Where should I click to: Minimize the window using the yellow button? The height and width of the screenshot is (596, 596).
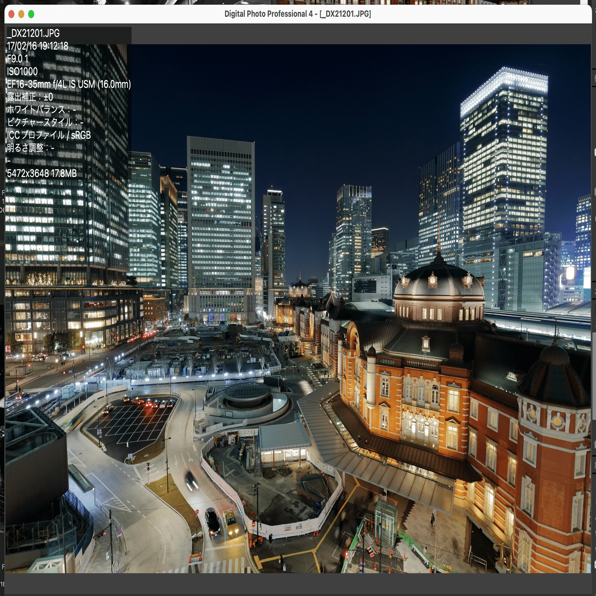[x=21, y=14]
